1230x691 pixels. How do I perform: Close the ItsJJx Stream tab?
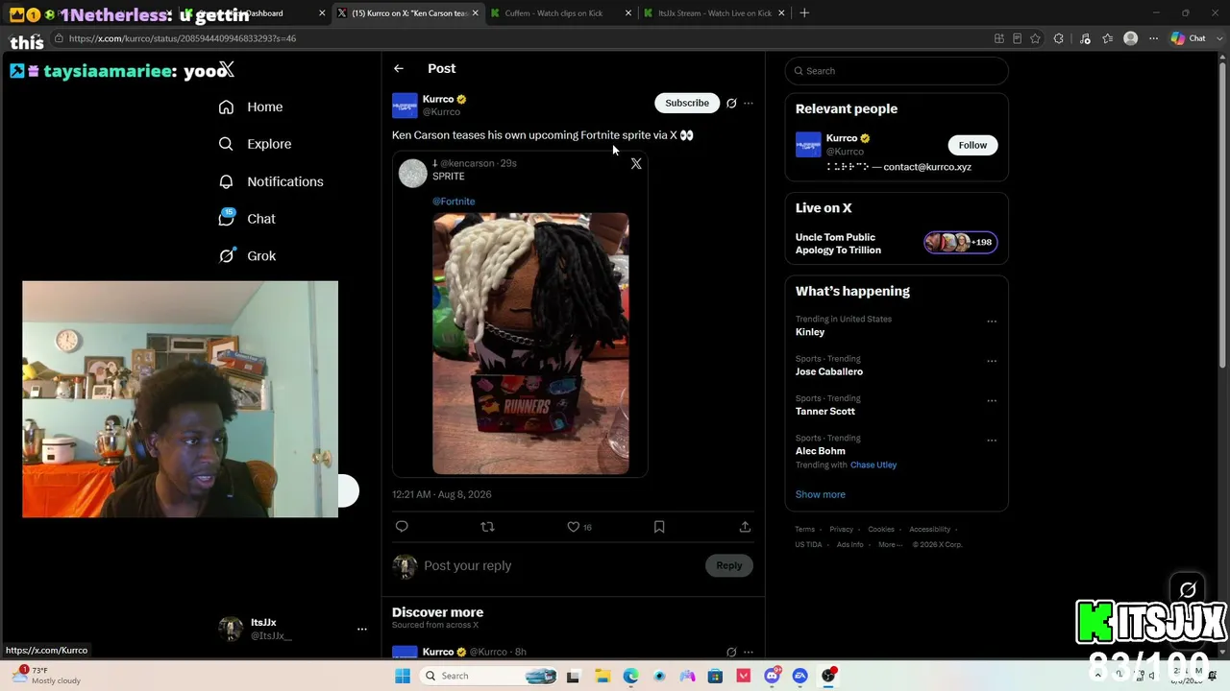[x=781, y=13]
